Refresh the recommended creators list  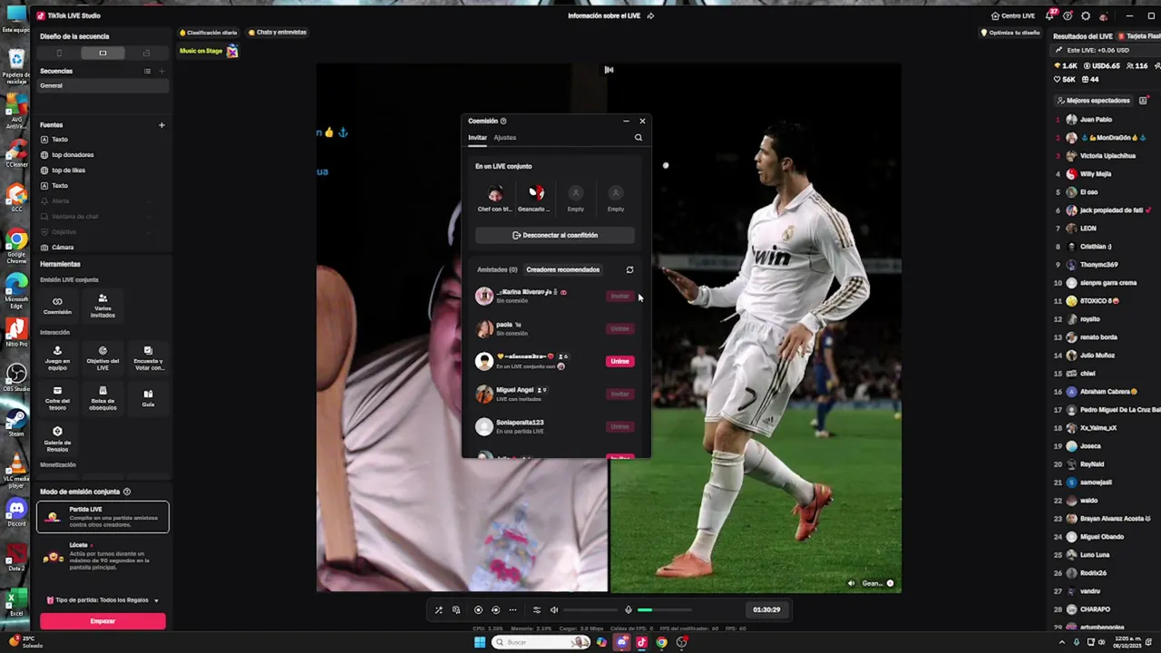629,269
